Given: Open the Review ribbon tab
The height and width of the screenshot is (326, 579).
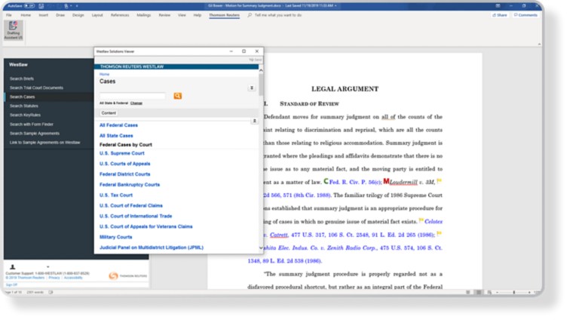Looking at the screenshot, I should pos(164,15).
